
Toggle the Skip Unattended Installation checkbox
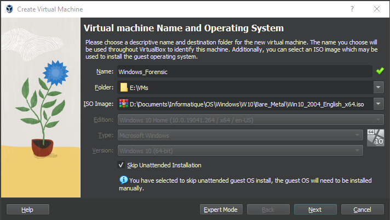[x=121, y=165]
